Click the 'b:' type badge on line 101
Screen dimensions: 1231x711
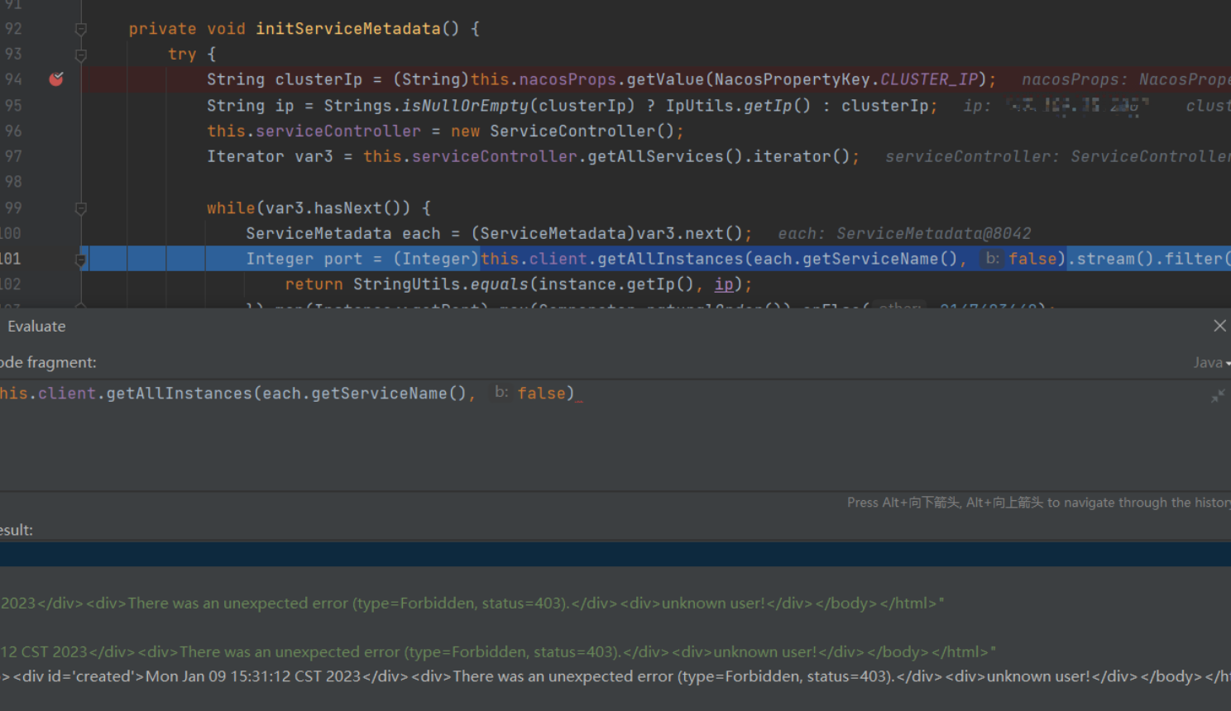[x=991, y=258]
